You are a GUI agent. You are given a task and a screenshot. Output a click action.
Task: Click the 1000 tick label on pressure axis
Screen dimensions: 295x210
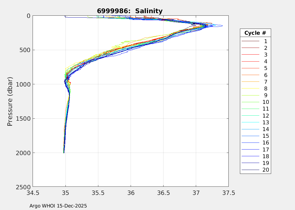pyautogui.click(x=24, y=84)
